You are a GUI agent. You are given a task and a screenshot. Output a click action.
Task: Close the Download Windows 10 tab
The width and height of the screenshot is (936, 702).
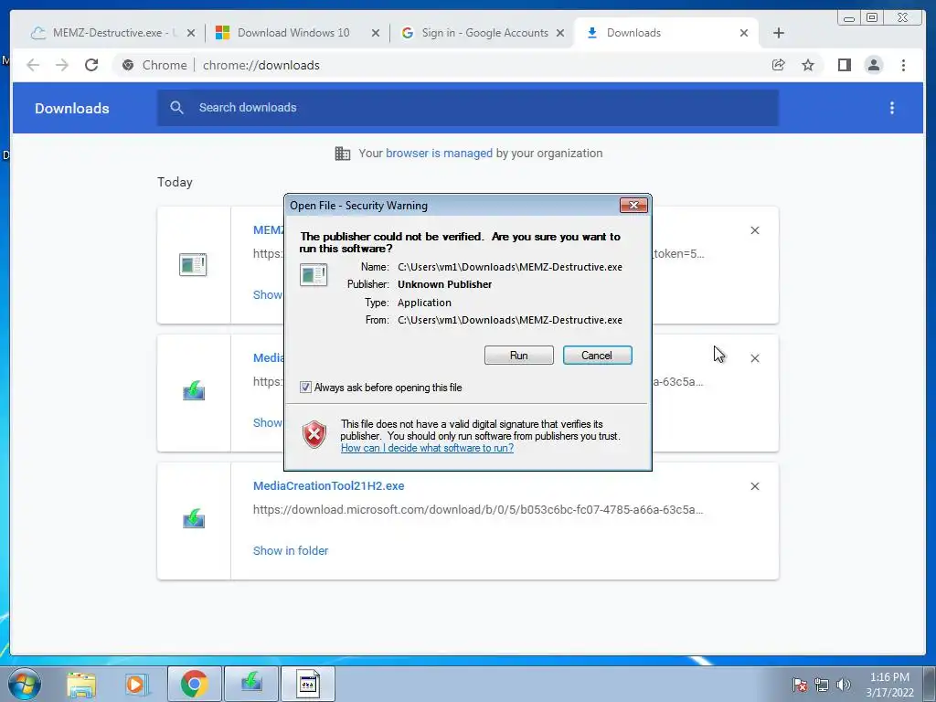pos(375,33)
